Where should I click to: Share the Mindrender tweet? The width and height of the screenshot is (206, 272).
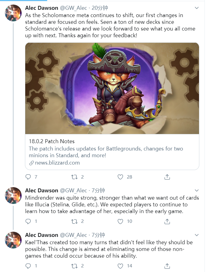tap(167, 221)
